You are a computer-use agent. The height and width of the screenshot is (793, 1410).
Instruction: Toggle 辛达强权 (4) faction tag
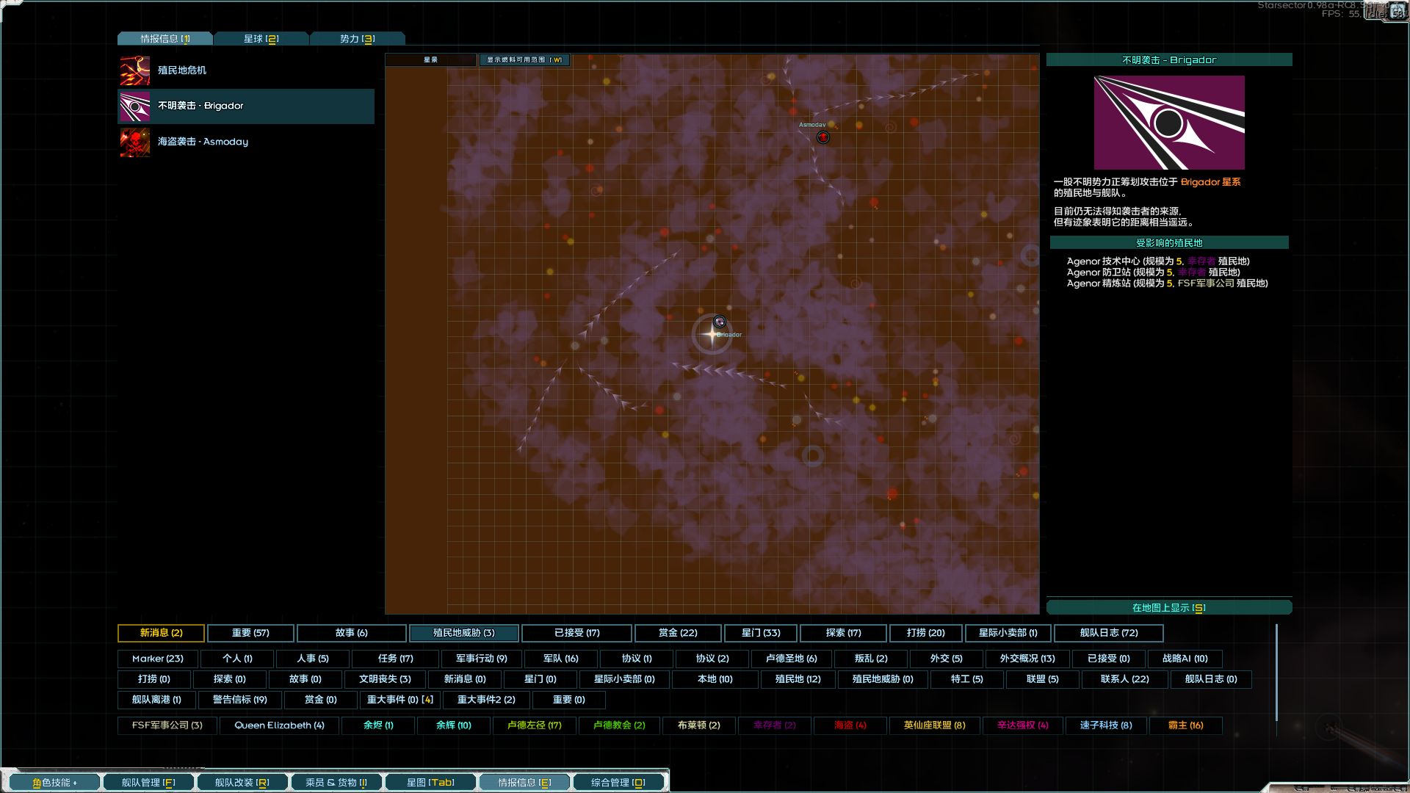[x=1023, y=725]
